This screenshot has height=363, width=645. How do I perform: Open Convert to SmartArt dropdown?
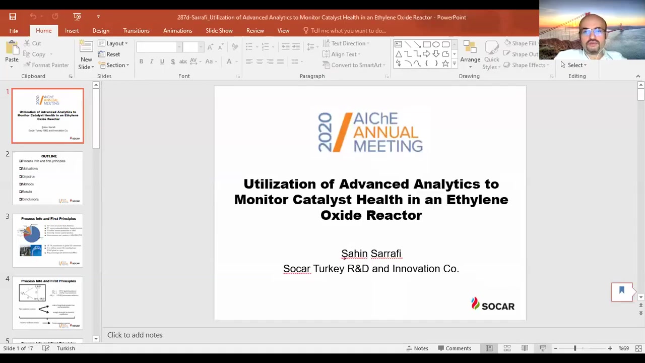(354, 65)
